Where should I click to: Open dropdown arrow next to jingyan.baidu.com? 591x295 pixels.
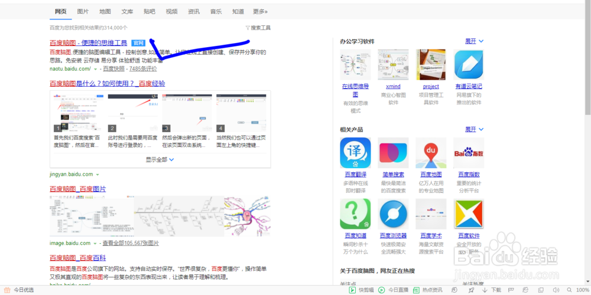(98, 175)
